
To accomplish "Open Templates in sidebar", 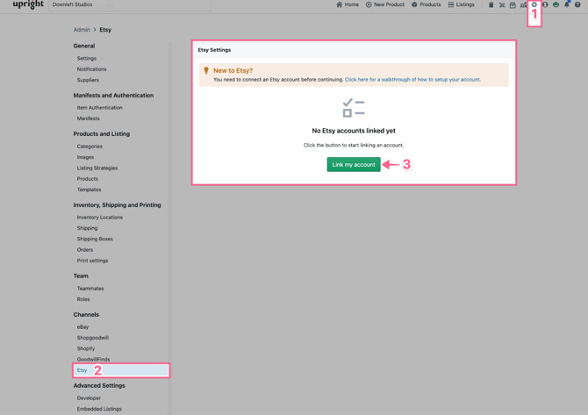I will tap(89, 190).
